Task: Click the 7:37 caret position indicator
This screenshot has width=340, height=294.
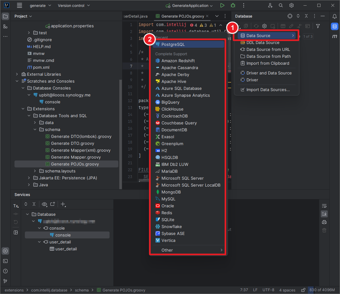Action: pos(244,290)
